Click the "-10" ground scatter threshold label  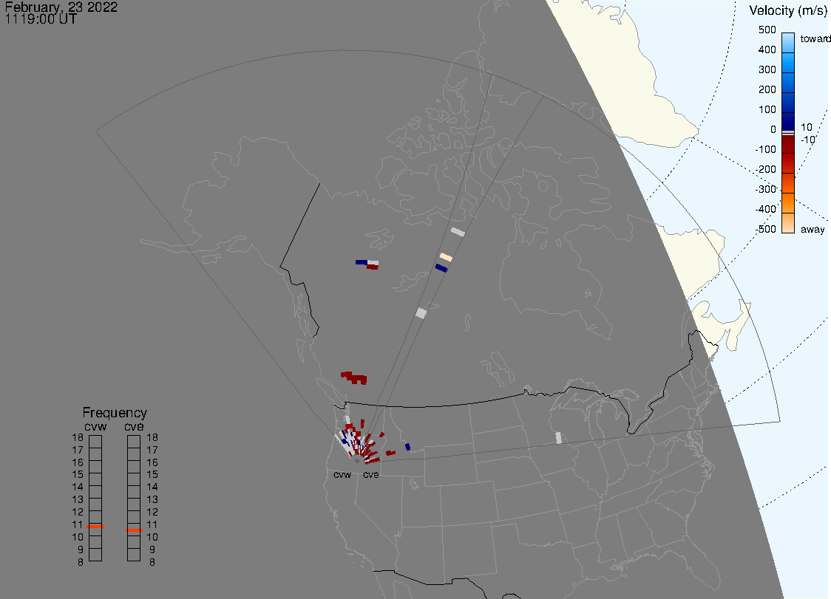[807, 140]
